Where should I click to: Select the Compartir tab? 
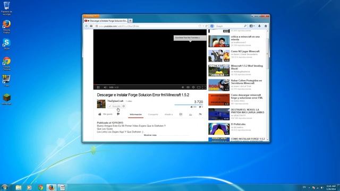[153, 115]
